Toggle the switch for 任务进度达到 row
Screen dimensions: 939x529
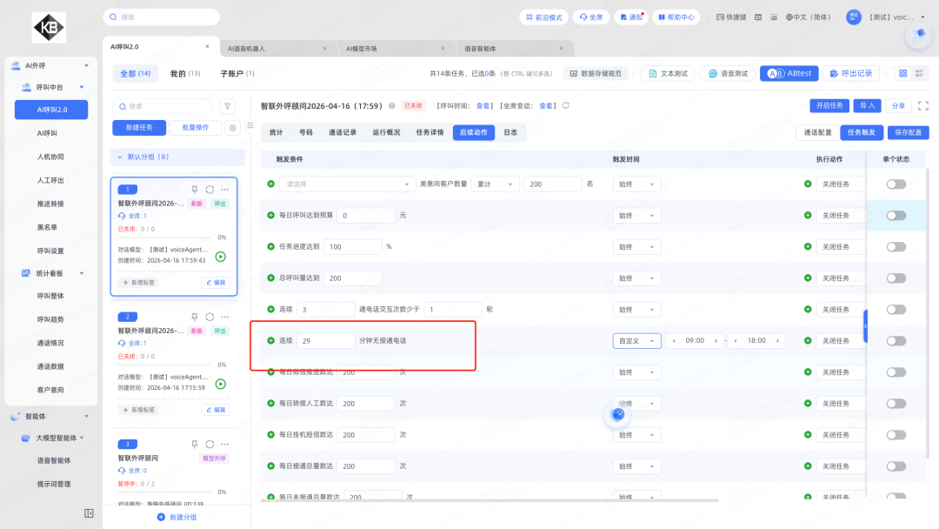tap(896, 247)
